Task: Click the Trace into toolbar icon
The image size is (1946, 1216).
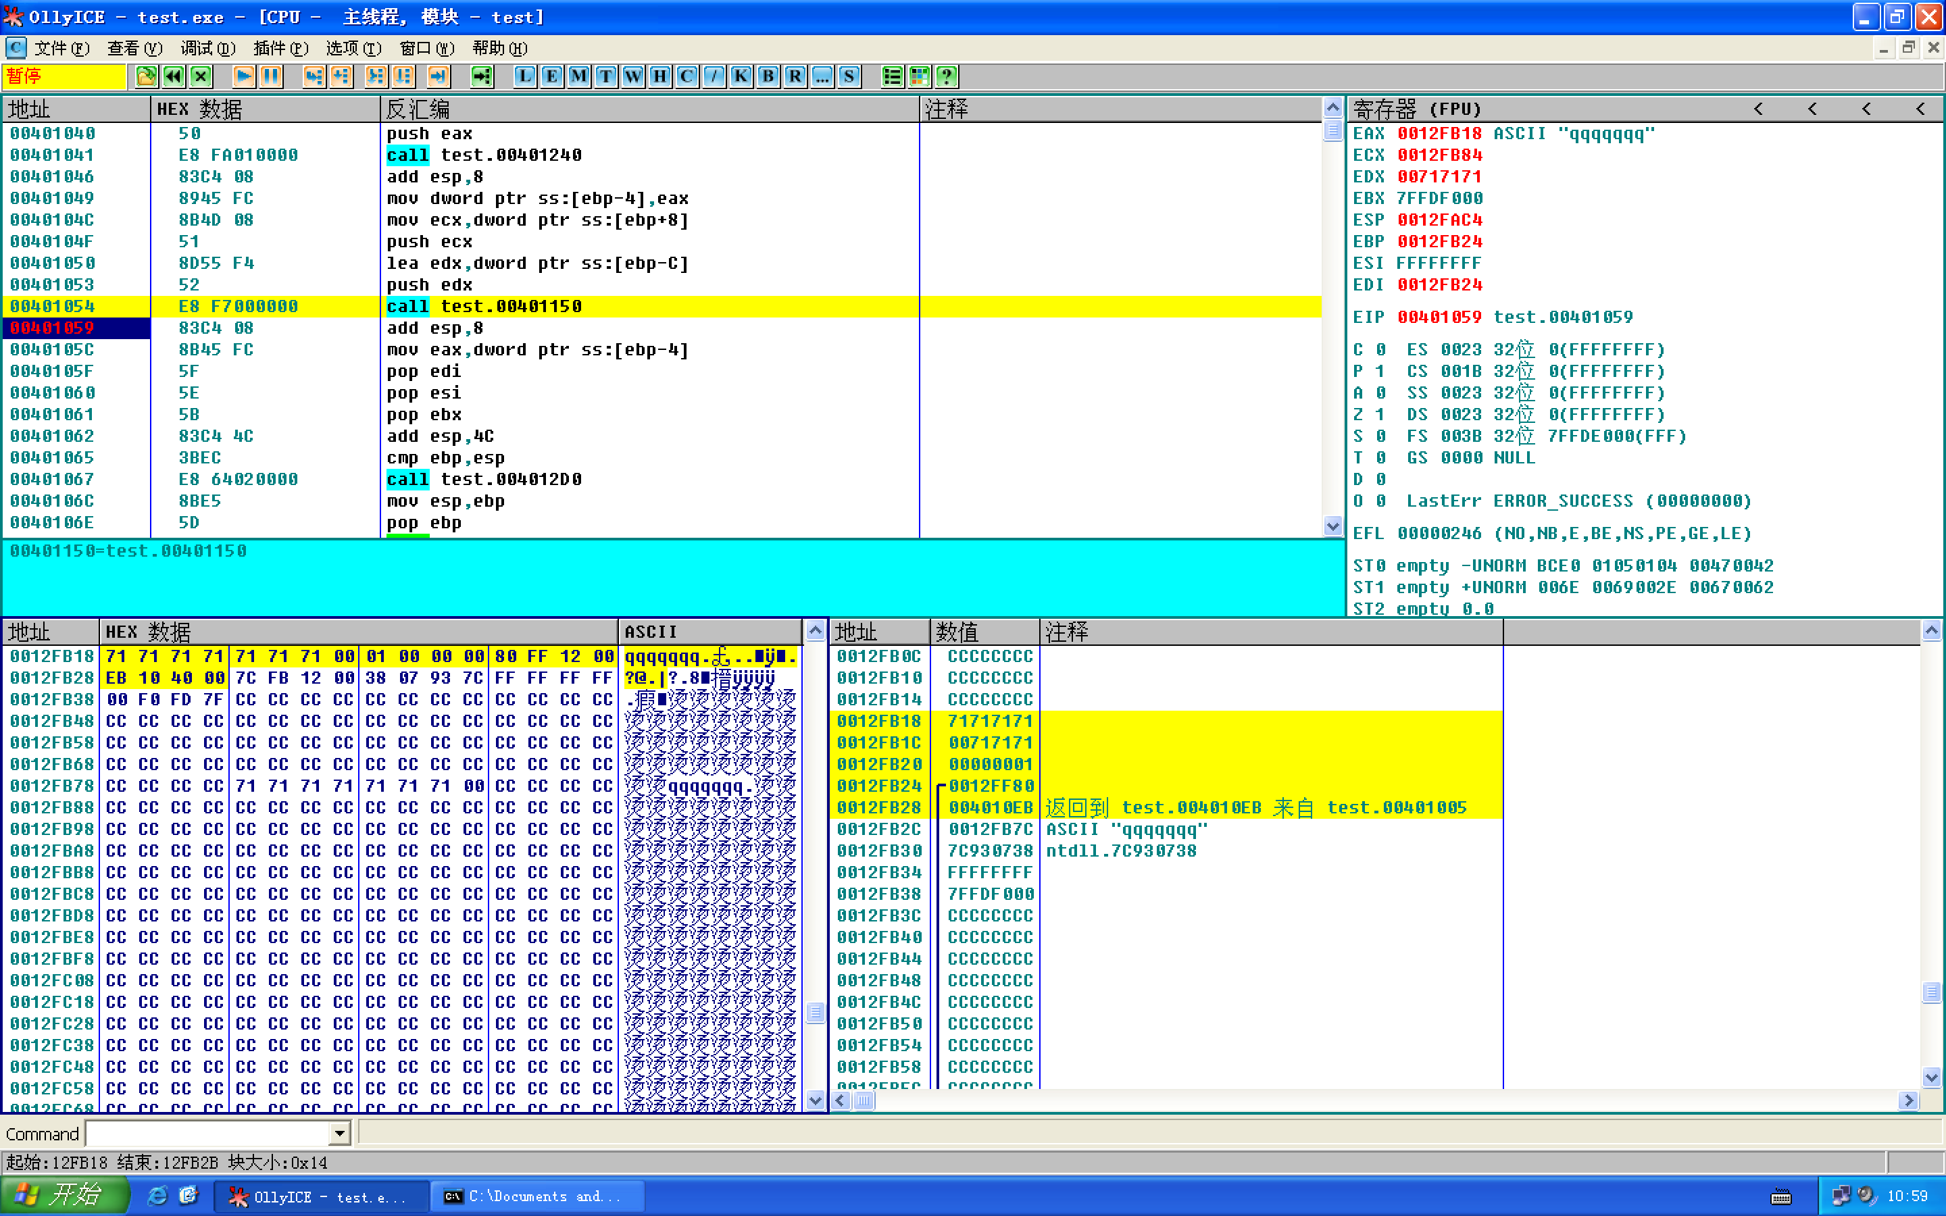Action: [x=376, y=76]
